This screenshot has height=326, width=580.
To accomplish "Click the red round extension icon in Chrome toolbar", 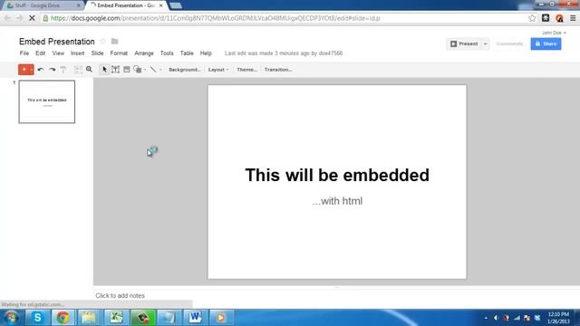I will pos(559,18).
